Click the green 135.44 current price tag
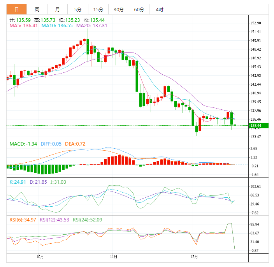The height and width of the screenshot is (267, 274). pyautogui.click(x=258, y=126)
